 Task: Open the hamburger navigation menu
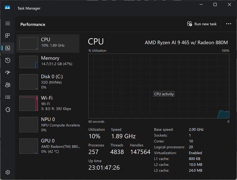[8, 23]
